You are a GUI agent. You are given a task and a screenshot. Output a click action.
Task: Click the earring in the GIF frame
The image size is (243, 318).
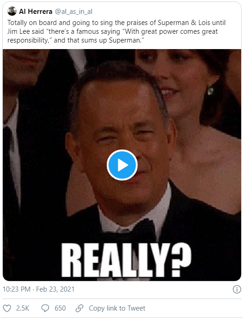(210, 91)
